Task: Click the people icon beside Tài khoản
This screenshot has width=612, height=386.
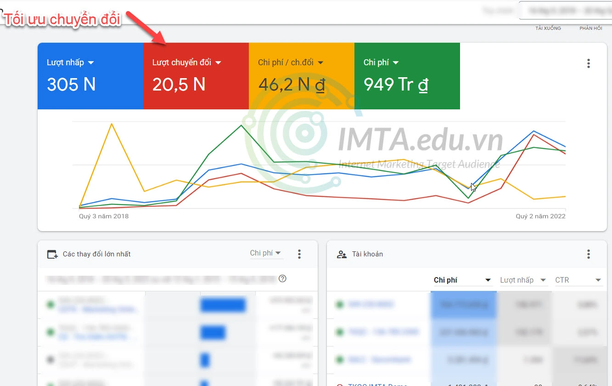Action: (342, 254)
